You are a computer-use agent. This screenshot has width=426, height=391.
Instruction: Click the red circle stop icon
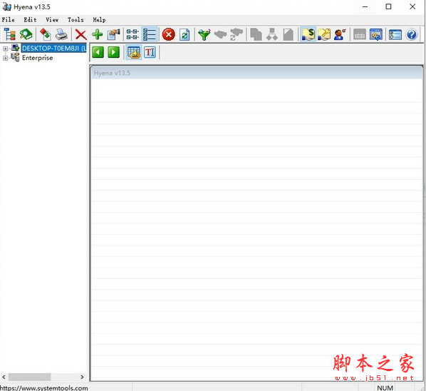[x=168, y=34]
